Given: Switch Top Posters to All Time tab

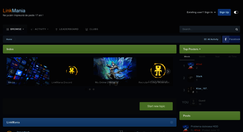Looking at the screenshot, I should (x=232, y=56).
